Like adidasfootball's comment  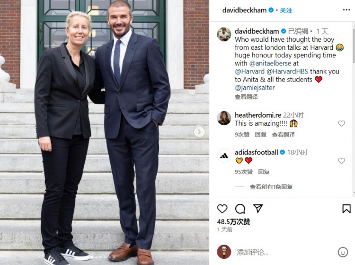coord(341,161)
